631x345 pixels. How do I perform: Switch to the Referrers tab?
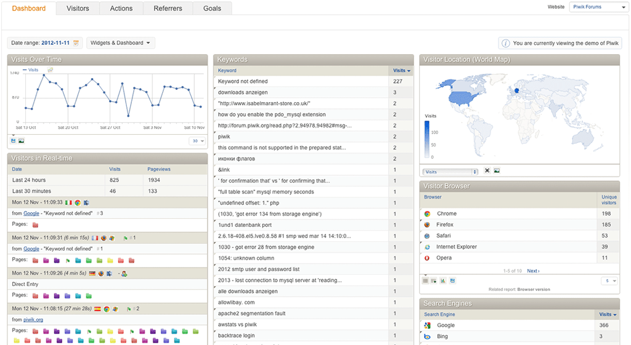coord(168,8)
